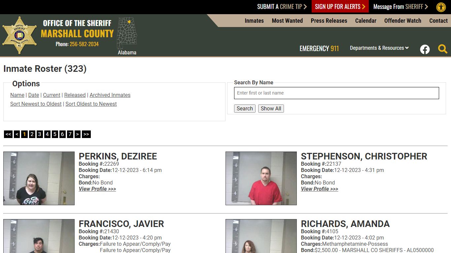451x253 pixels.
Task: Go to pagination page 6
Action: pos(62,134)
